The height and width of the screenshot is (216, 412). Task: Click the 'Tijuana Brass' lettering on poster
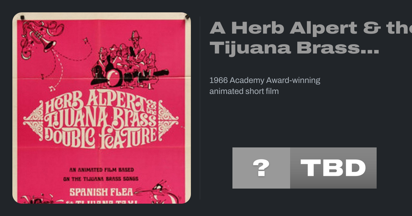(x=100, y=119)
